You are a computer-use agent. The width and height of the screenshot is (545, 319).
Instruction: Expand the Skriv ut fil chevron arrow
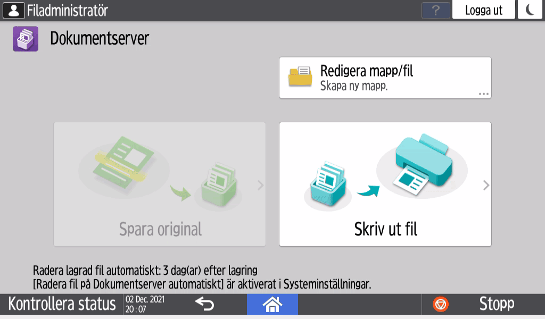click(486, 186)
